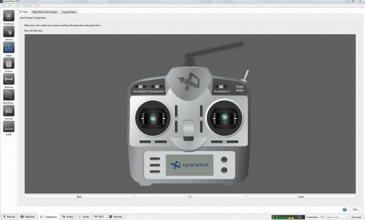Viewport: 365px width, 220px height.
Task: Open the Stabilization settings icon
Action: pos(9,95)
